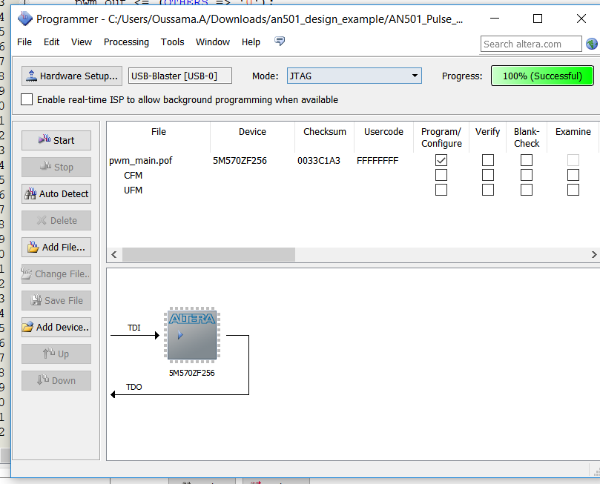The width and height of the screenshot is (600, 484).
Task: Click the web search globe icon
Action: tap(592, 44)
